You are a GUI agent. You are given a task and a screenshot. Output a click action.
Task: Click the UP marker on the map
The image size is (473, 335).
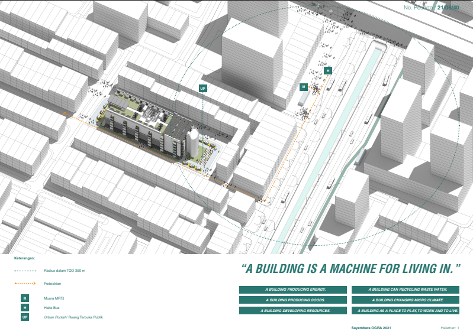click(203, 89)
